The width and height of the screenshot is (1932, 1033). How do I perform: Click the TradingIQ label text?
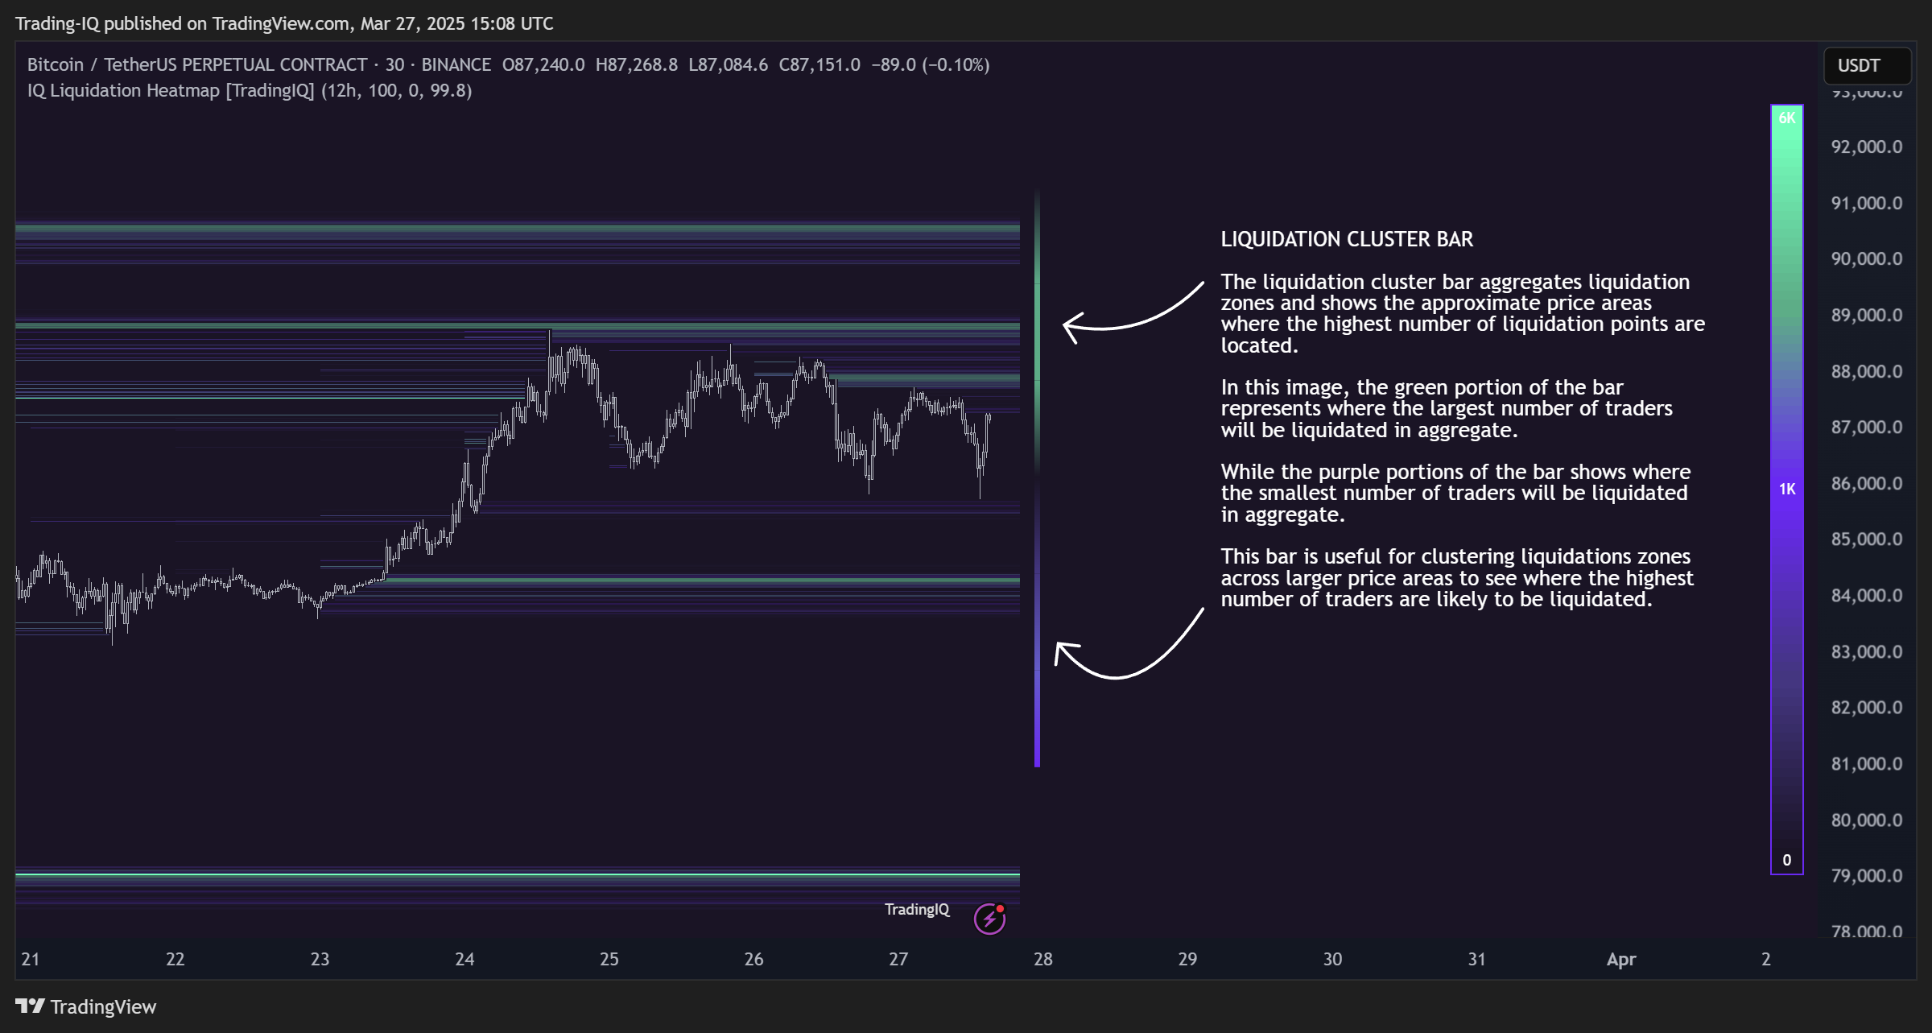point(917,909)
